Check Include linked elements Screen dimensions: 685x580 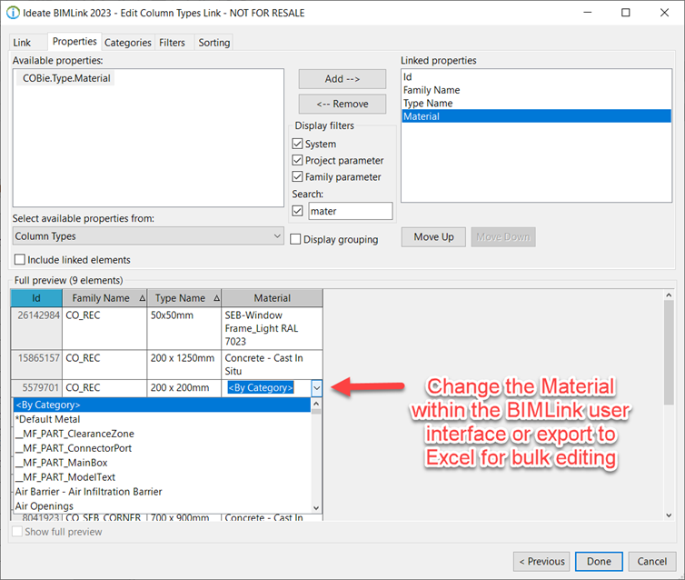tap(20, 260)
